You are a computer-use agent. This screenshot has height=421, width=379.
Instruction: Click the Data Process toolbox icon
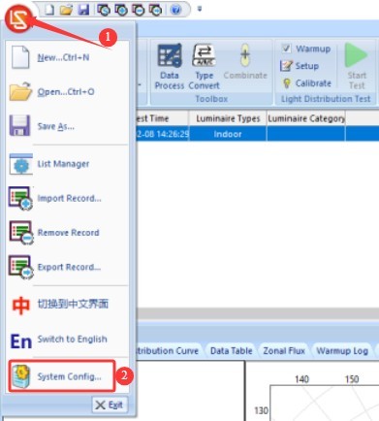point(170,67)
